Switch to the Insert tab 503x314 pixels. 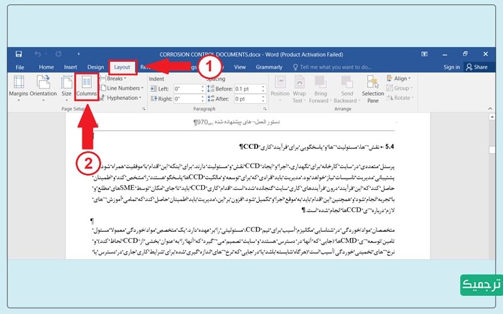(70, 67)
